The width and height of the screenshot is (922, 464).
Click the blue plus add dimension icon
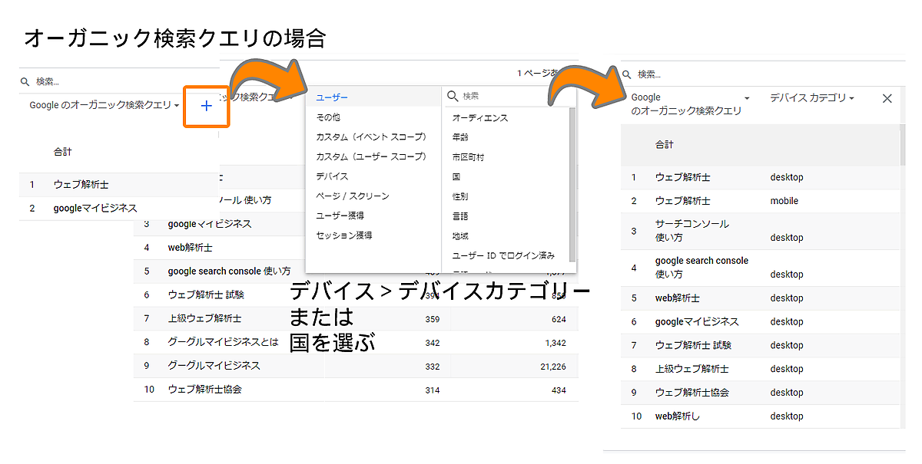pos(206,106)
